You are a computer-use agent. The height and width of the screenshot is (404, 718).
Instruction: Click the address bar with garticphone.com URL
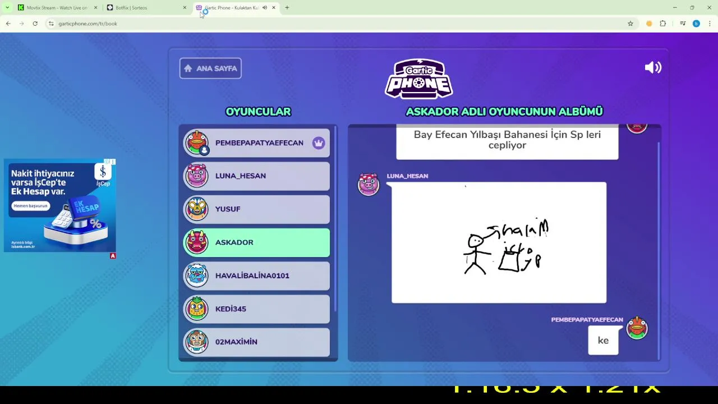(x=342, y=24)
